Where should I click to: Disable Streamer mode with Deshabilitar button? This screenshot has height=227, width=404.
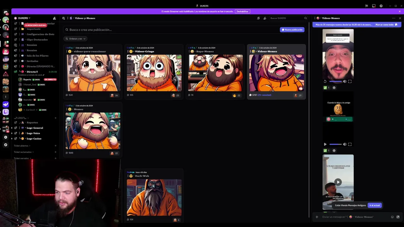click(x=242, y=11)
